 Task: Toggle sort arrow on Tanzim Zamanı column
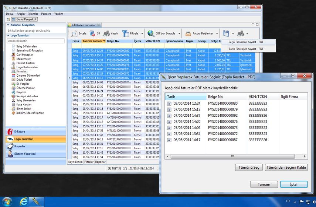[104, 41]
